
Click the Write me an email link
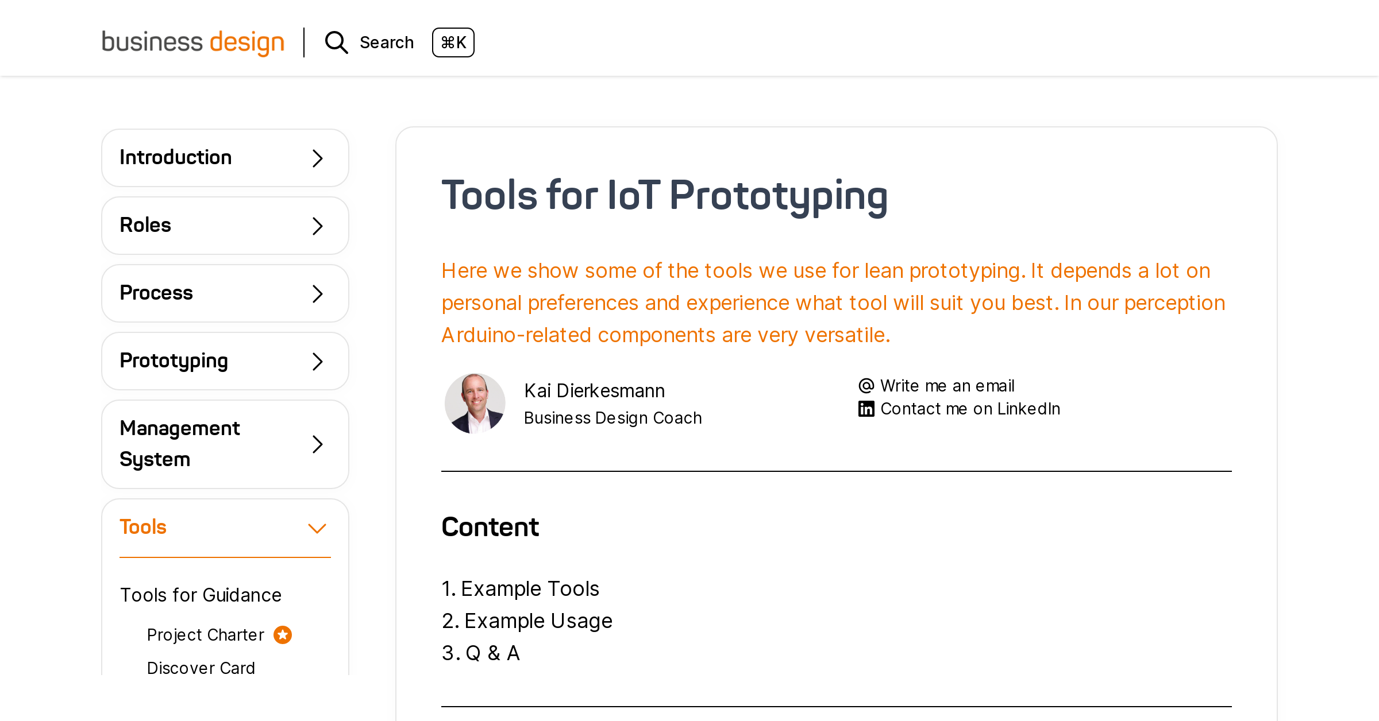coord(947,385)
